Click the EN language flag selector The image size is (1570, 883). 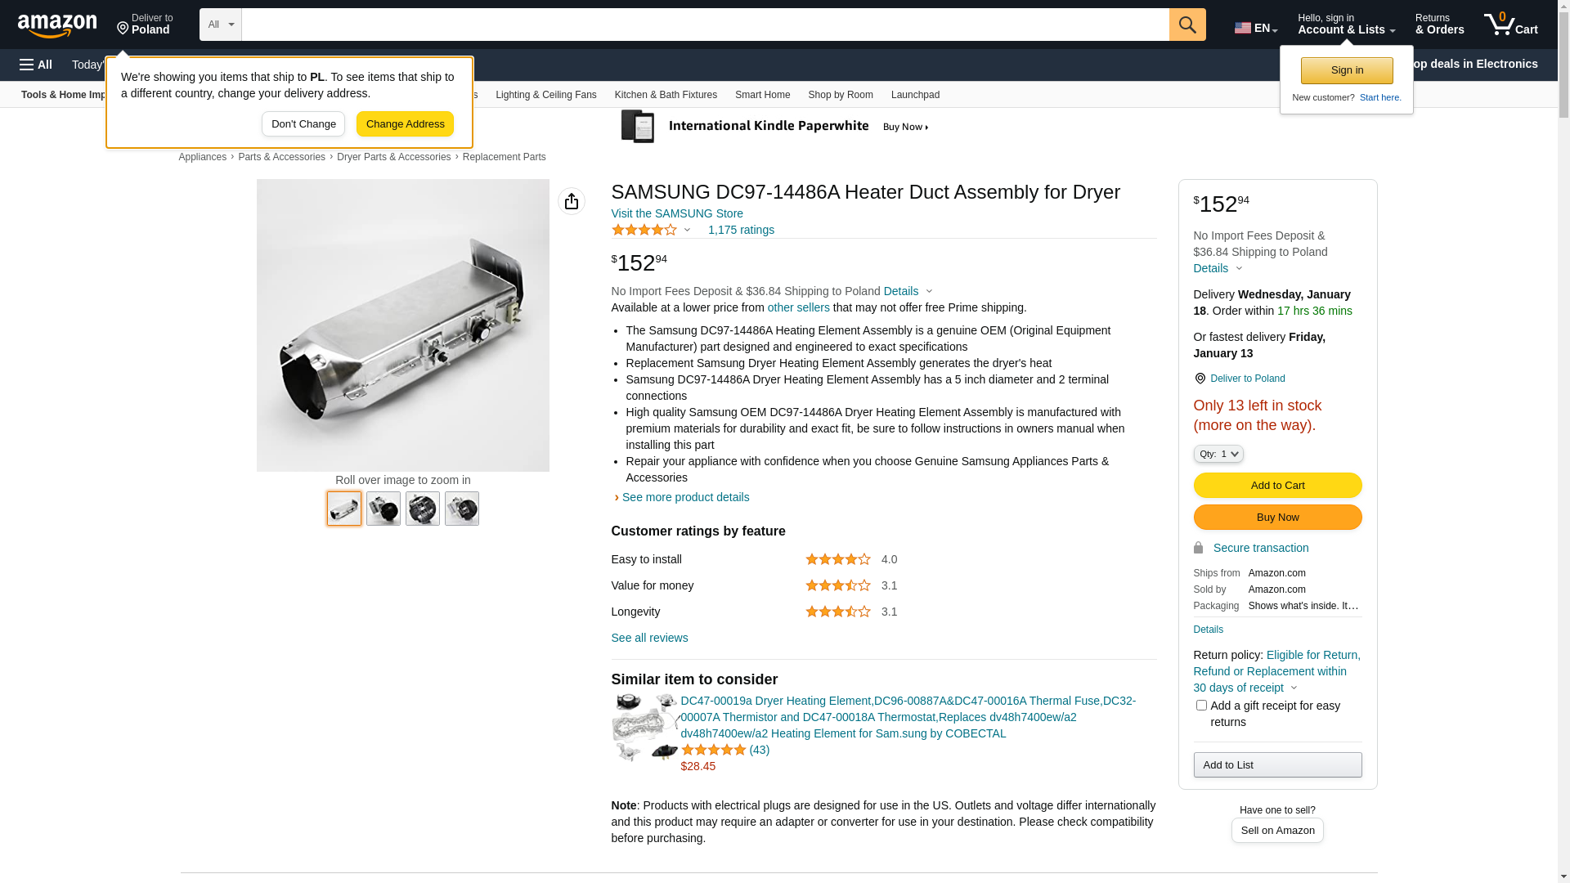tap(1255, 28)
